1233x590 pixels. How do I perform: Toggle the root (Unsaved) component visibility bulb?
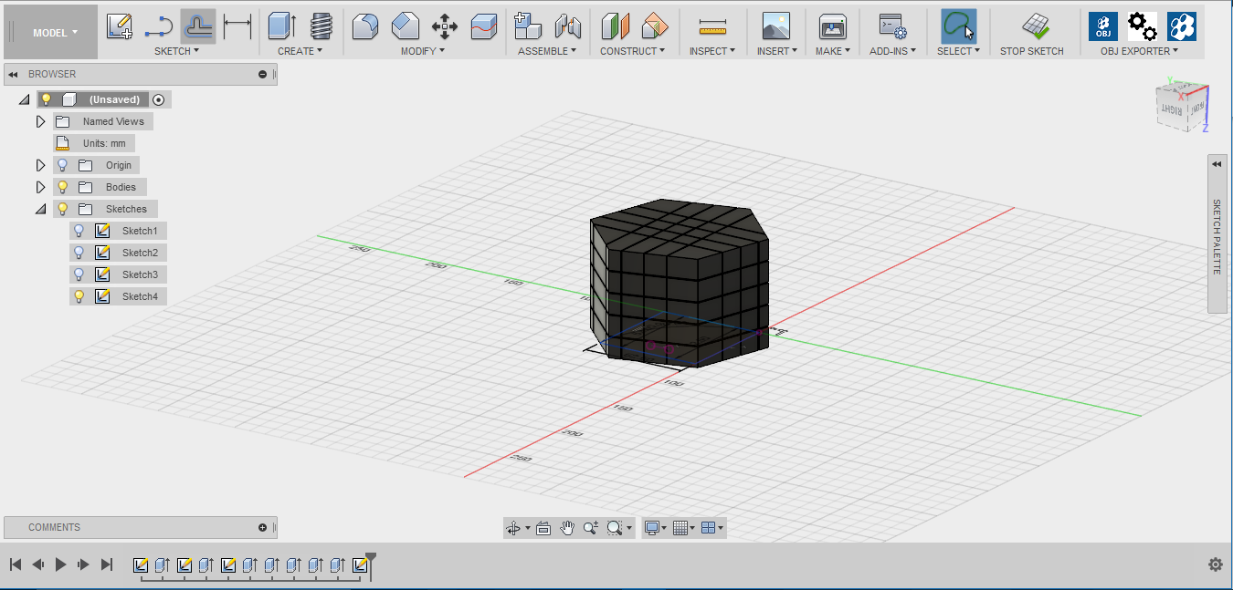coord(46,99)
